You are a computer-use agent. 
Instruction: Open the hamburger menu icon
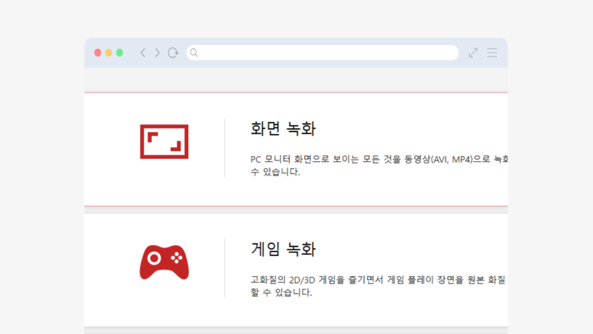tap(492, 52)
